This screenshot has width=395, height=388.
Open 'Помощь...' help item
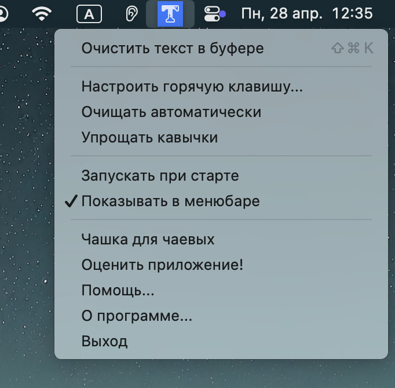[221, 290]
